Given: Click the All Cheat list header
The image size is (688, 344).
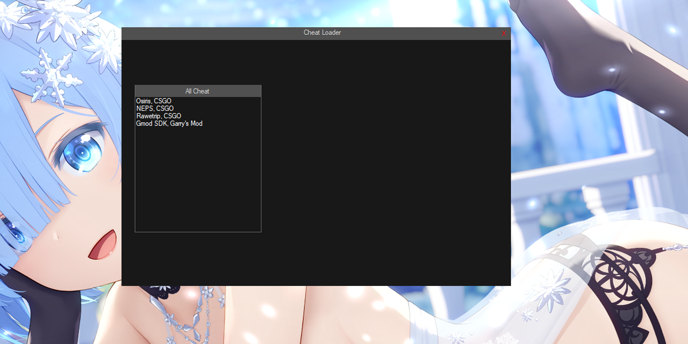Looking at the screenshot, I should point(198,91).
